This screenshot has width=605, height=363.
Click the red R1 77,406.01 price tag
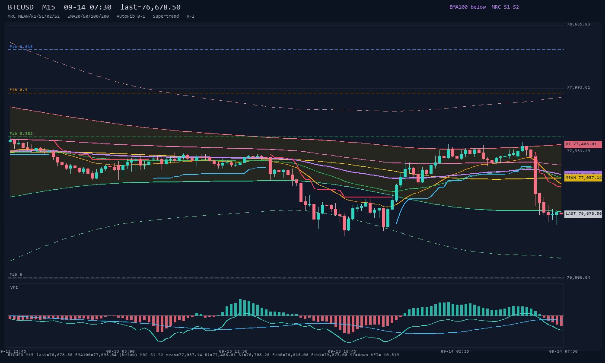pos(583,144)
